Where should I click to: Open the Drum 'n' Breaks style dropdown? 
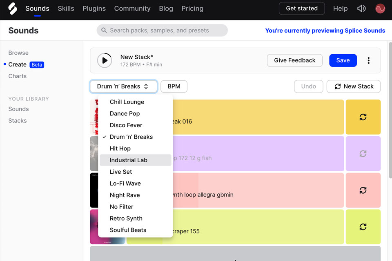coord(123,86)
